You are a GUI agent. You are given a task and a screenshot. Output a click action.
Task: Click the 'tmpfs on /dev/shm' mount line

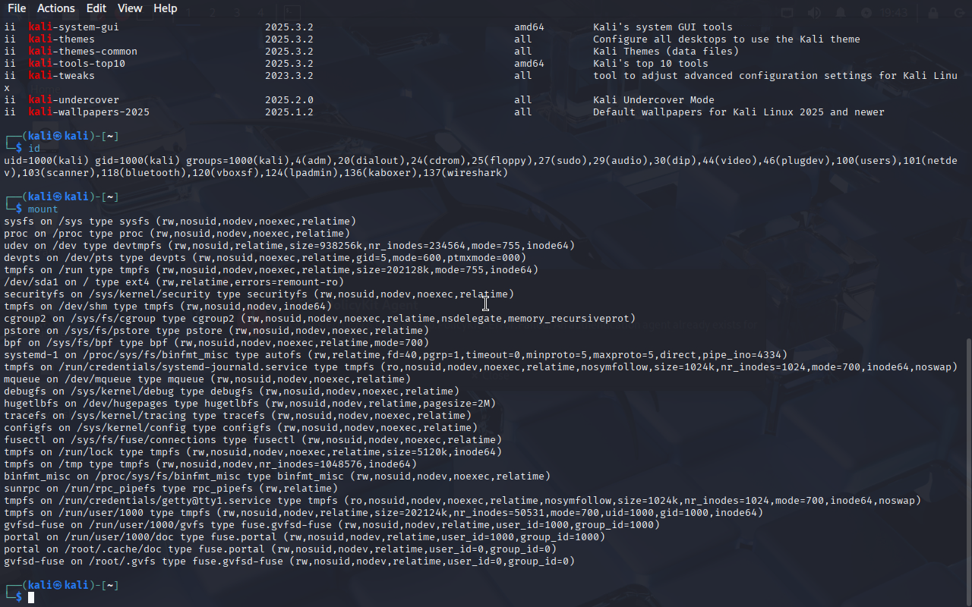coord(168,306)
